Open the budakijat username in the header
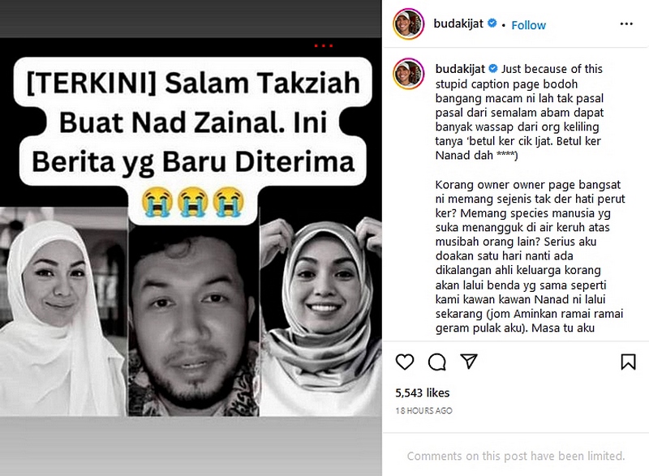The image size is (649, 476). [x=458, y=24]
